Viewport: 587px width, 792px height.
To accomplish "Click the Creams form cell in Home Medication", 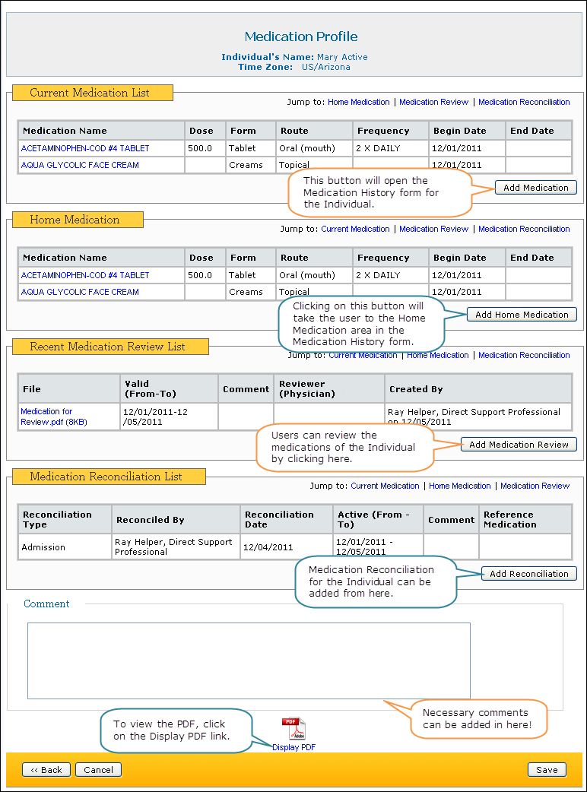I will click(251, 291).
